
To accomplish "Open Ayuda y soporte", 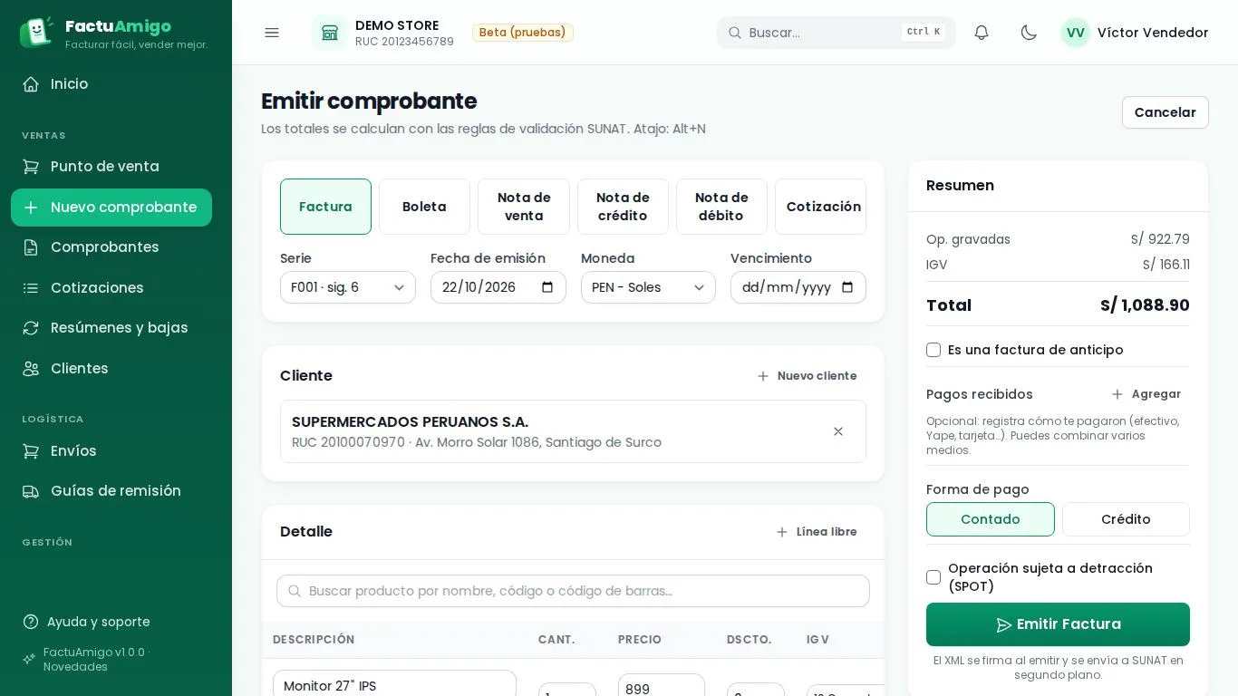I will (111, 622).
